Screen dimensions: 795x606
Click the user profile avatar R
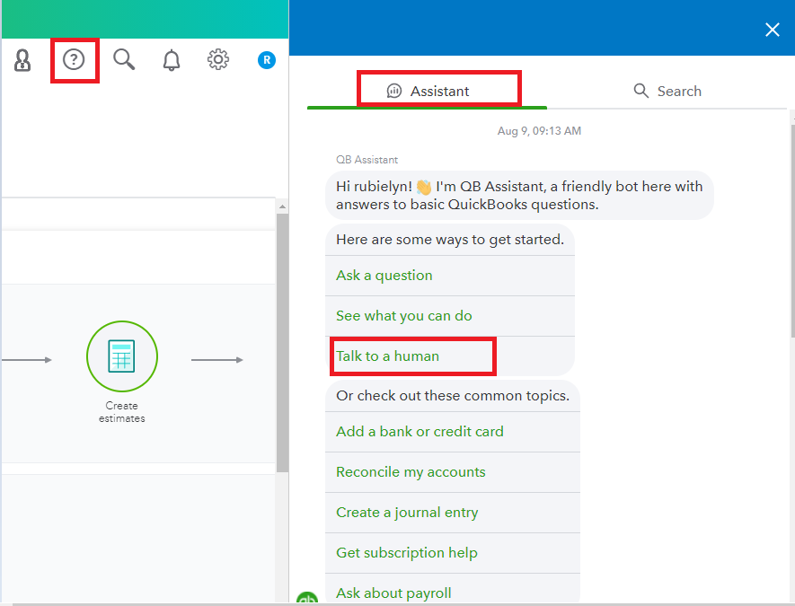tap(266, 60)
